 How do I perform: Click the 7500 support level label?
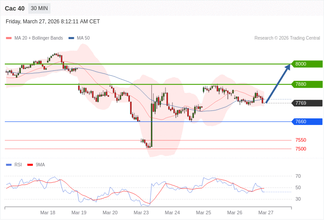[301, 149]
